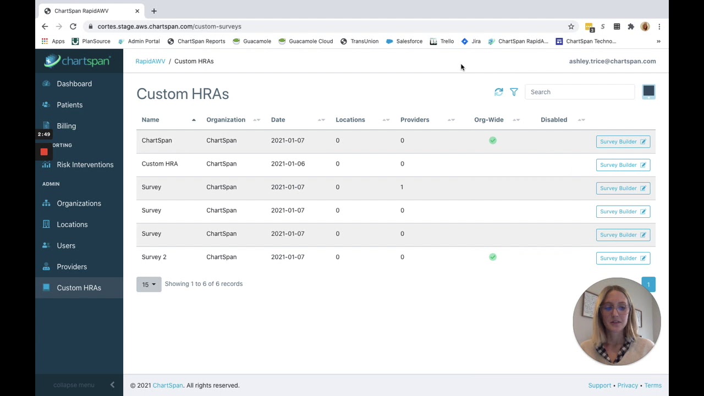Bookmark this page with star icon
The image size is (704, 396).
571,26
